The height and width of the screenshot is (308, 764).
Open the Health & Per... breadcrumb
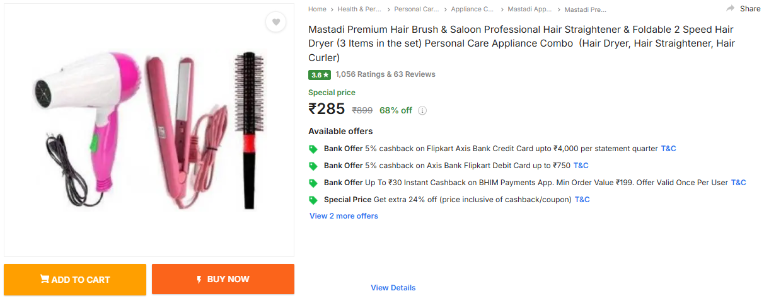(x=359, y=9)
